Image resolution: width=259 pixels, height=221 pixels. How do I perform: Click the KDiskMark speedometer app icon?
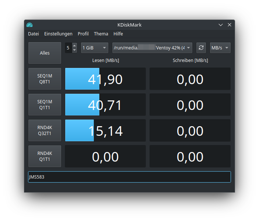(x=29, y=25)
